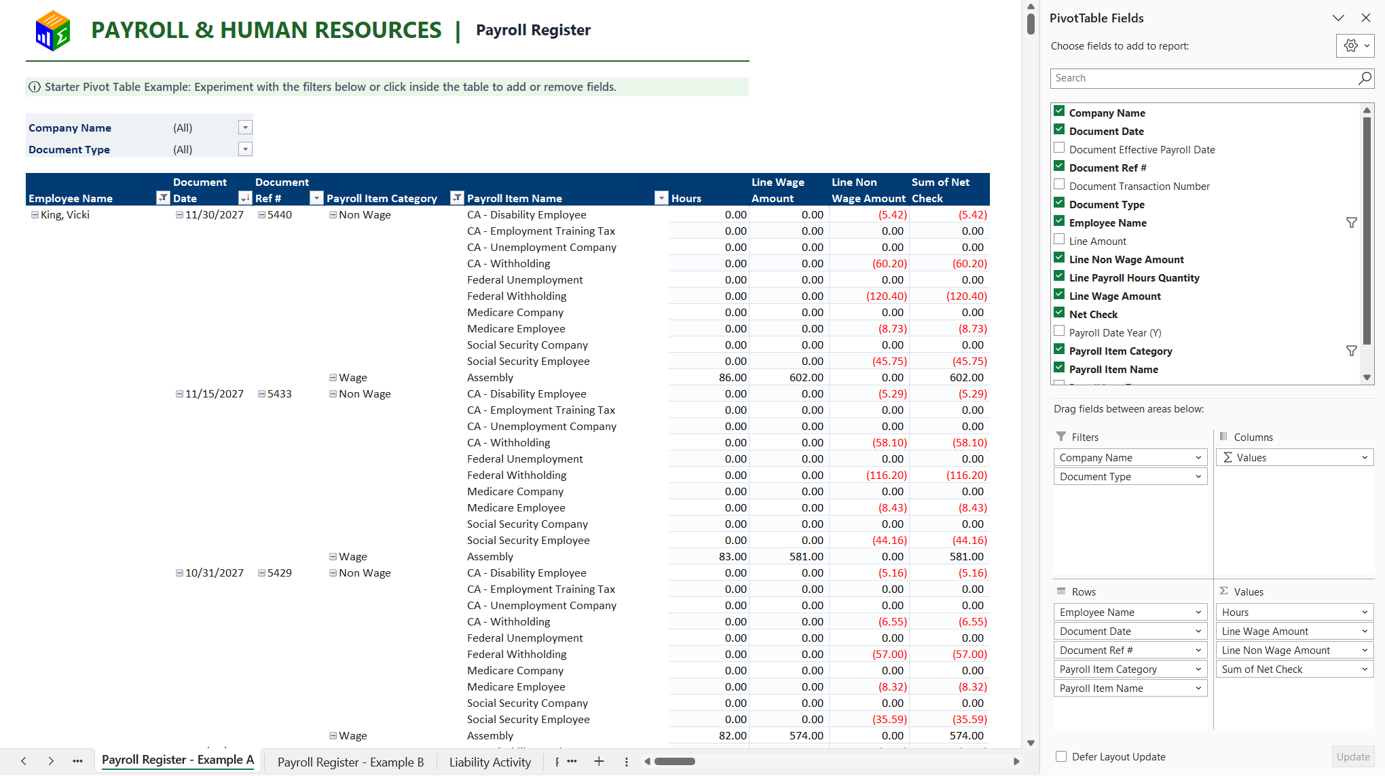The width and height of the screenshot is (1385, 776).
Task: Close the PivotTable Fields pane
Action: (x=1366, y=18)
